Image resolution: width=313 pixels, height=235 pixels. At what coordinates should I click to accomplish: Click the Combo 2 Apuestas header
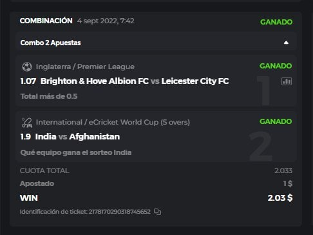[x=50, y=43]
